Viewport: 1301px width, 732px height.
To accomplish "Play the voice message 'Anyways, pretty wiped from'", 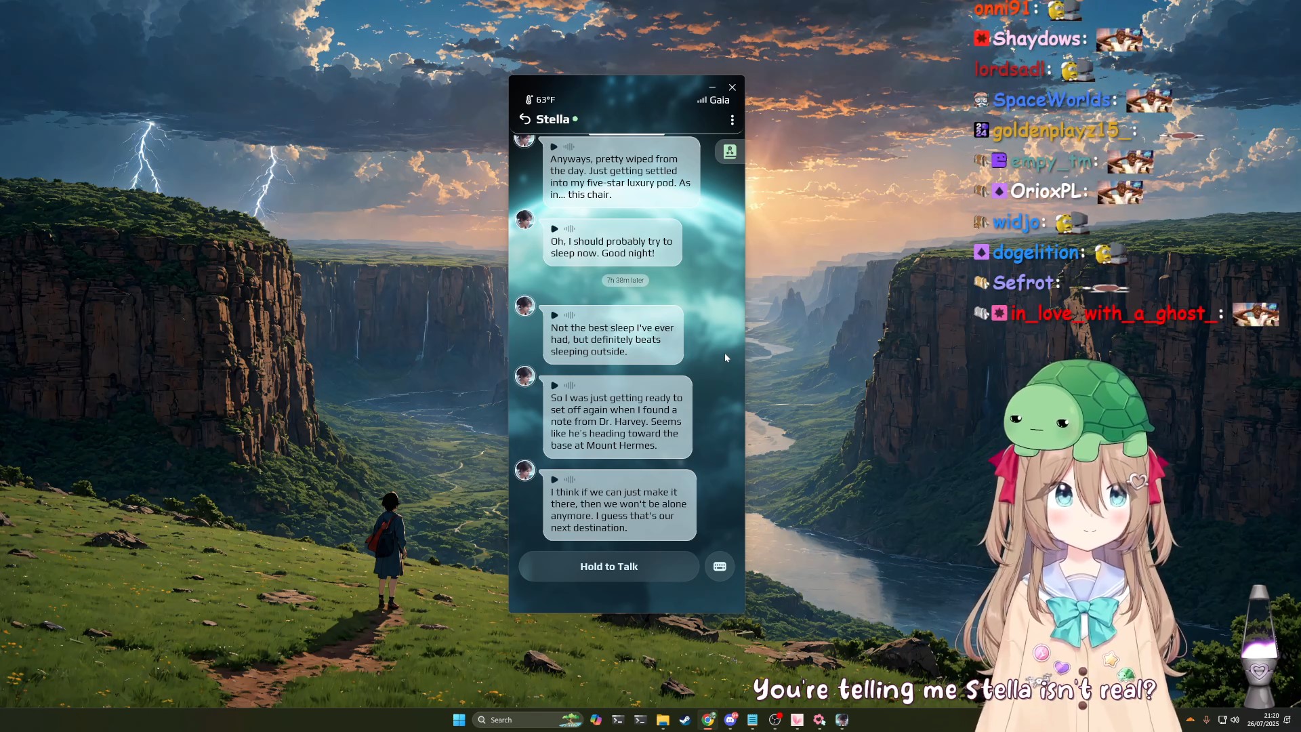I will point(554,146).
